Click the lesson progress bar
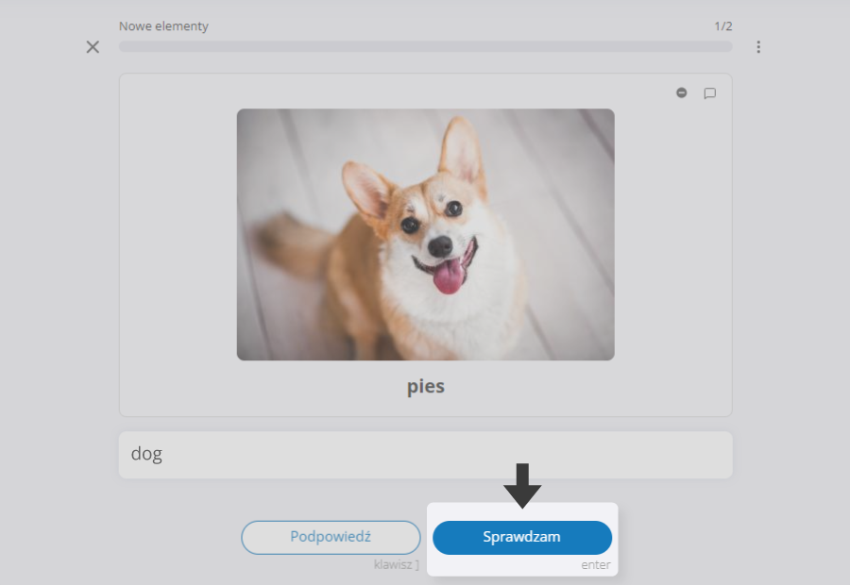 [426, 46]
